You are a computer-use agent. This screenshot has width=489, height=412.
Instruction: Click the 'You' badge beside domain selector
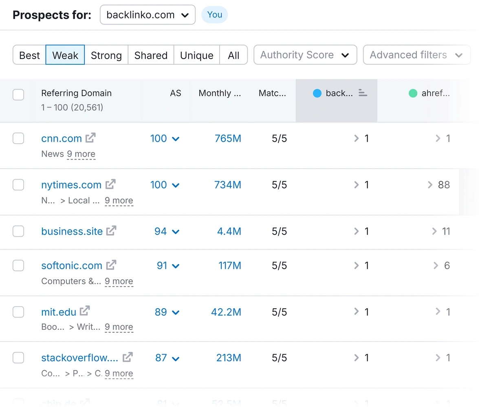[215, 15]
